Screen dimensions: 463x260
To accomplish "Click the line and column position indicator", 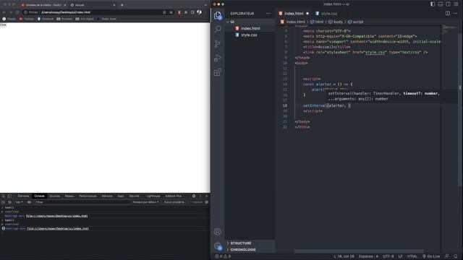I will click(x=344, y=256).
